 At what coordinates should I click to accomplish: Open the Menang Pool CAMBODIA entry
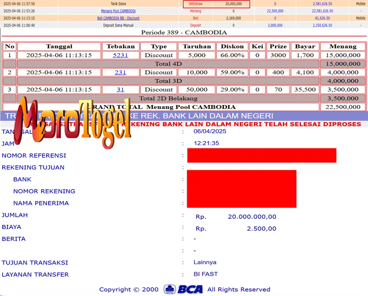coord(118,11)
